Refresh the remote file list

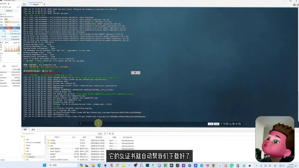click(x=105, y=134)
